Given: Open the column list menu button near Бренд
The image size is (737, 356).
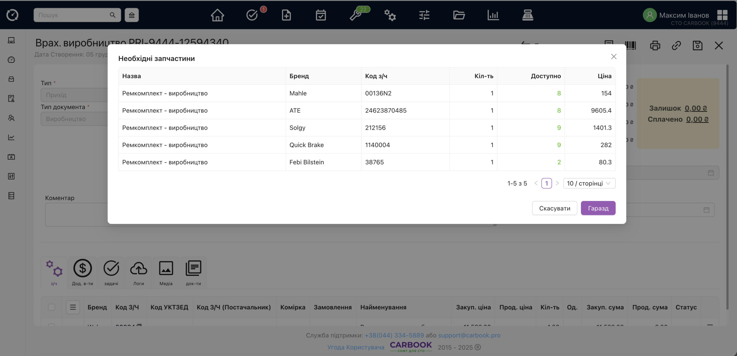Looking at the screenshot, I should click(73, 307).
